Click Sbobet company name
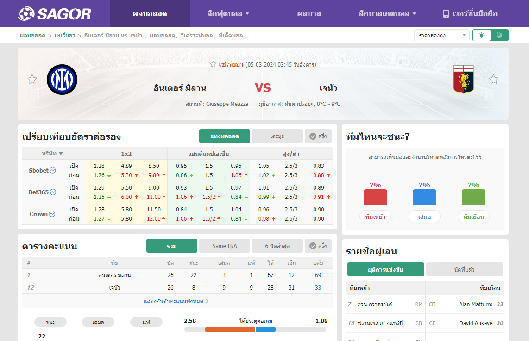529x341 pixels. [38, 170]
